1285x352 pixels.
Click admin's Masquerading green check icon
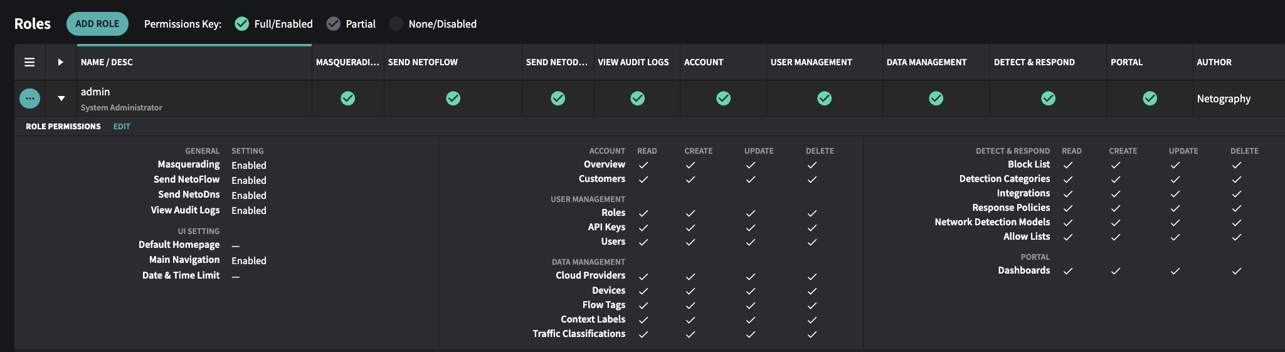[x=347, y=99]
